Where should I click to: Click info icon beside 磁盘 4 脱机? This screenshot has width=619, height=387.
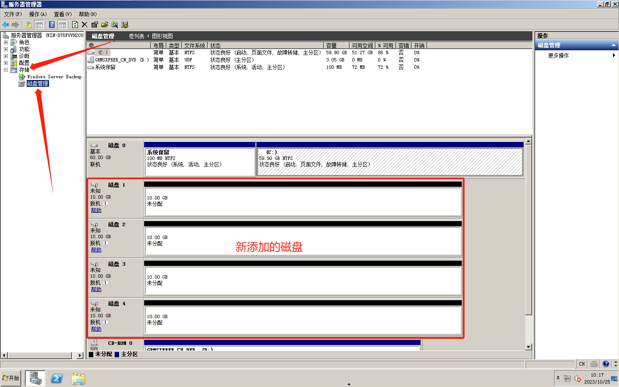[106, 322]
